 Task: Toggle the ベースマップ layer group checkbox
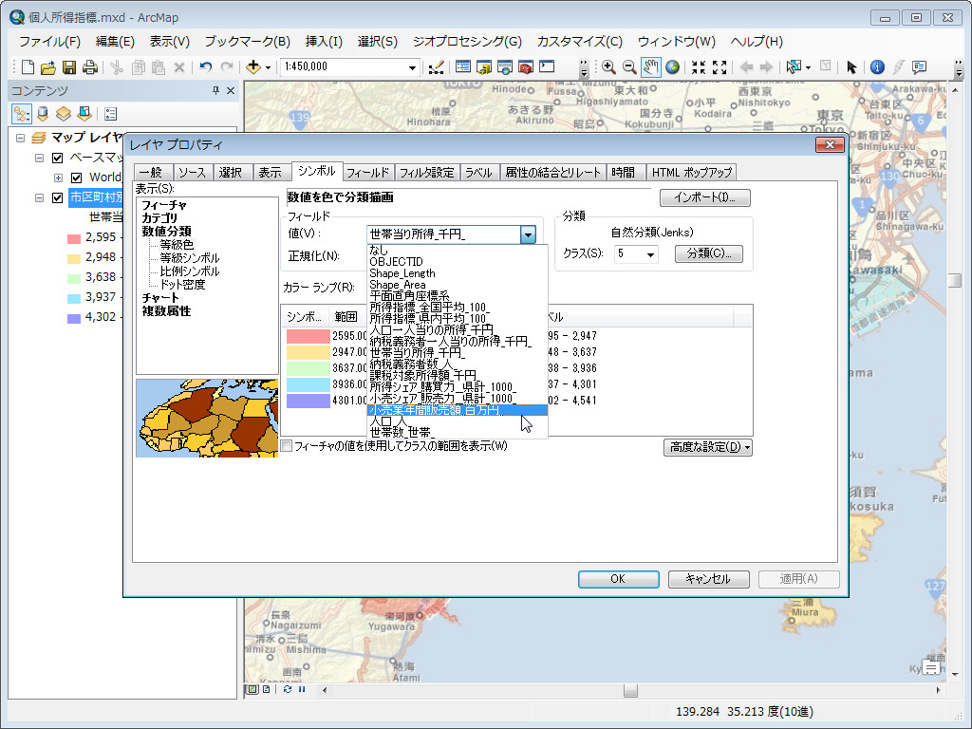click(x=58, y=158)
